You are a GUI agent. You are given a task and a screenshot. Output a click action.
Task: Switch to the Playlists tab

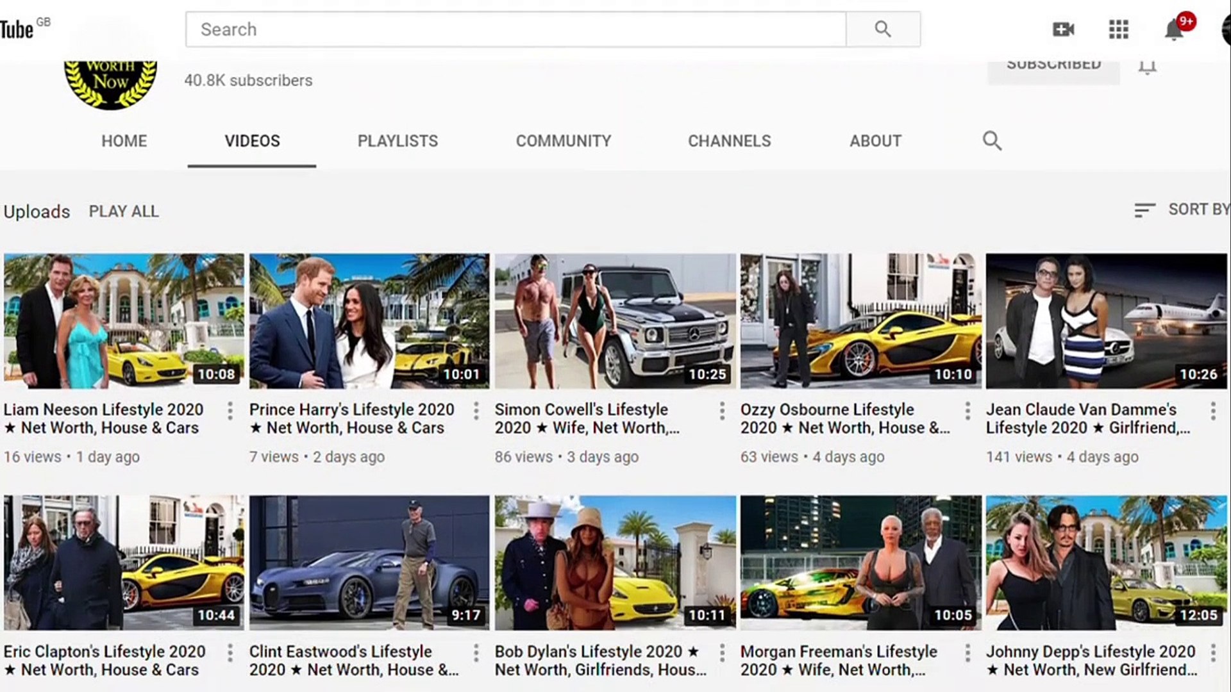tap(398, 141)
